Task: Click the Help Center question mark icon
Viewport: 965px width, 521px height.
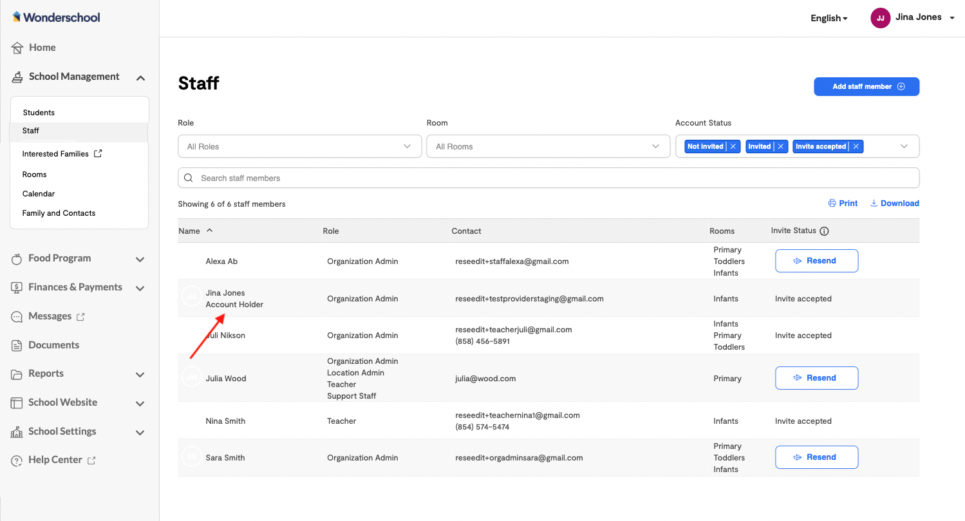Action: click(17, 460)
